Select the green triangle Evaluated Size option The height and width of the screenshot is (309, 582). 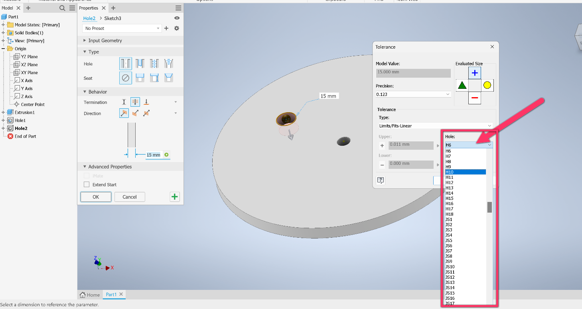[462, 85]
